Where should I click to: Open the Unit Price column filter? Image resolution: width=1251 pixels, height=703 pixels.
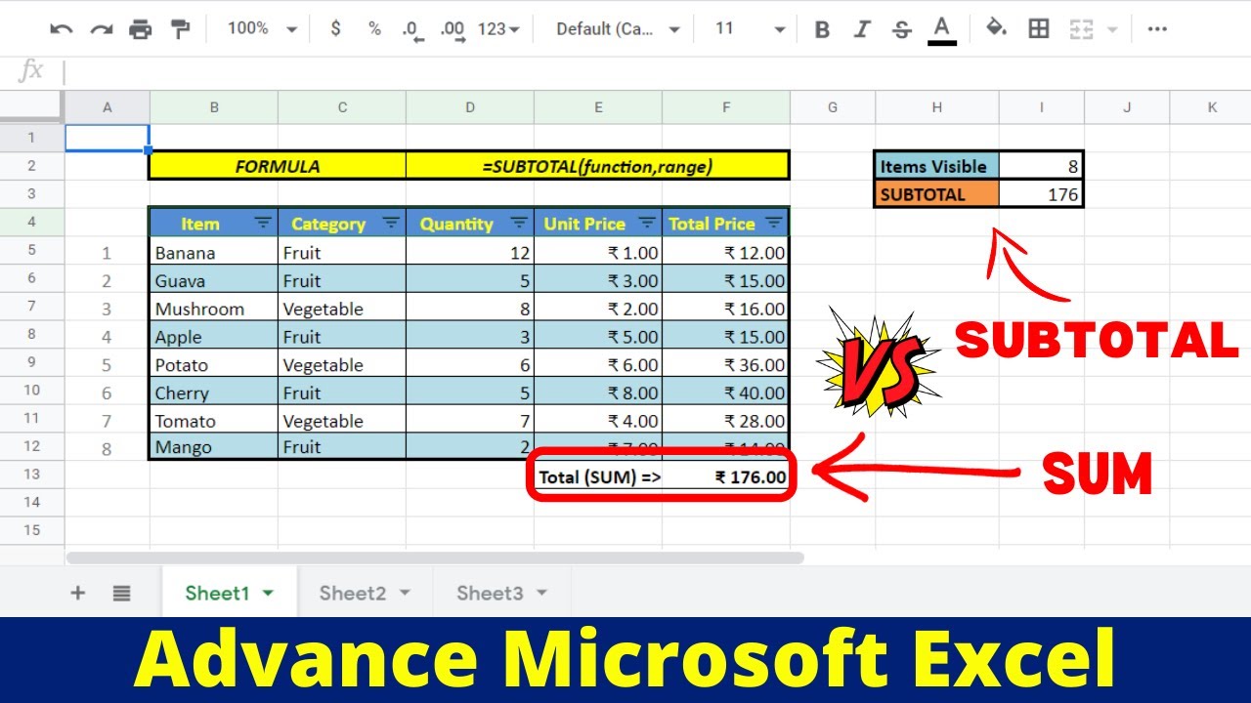(x=647, y=224)
